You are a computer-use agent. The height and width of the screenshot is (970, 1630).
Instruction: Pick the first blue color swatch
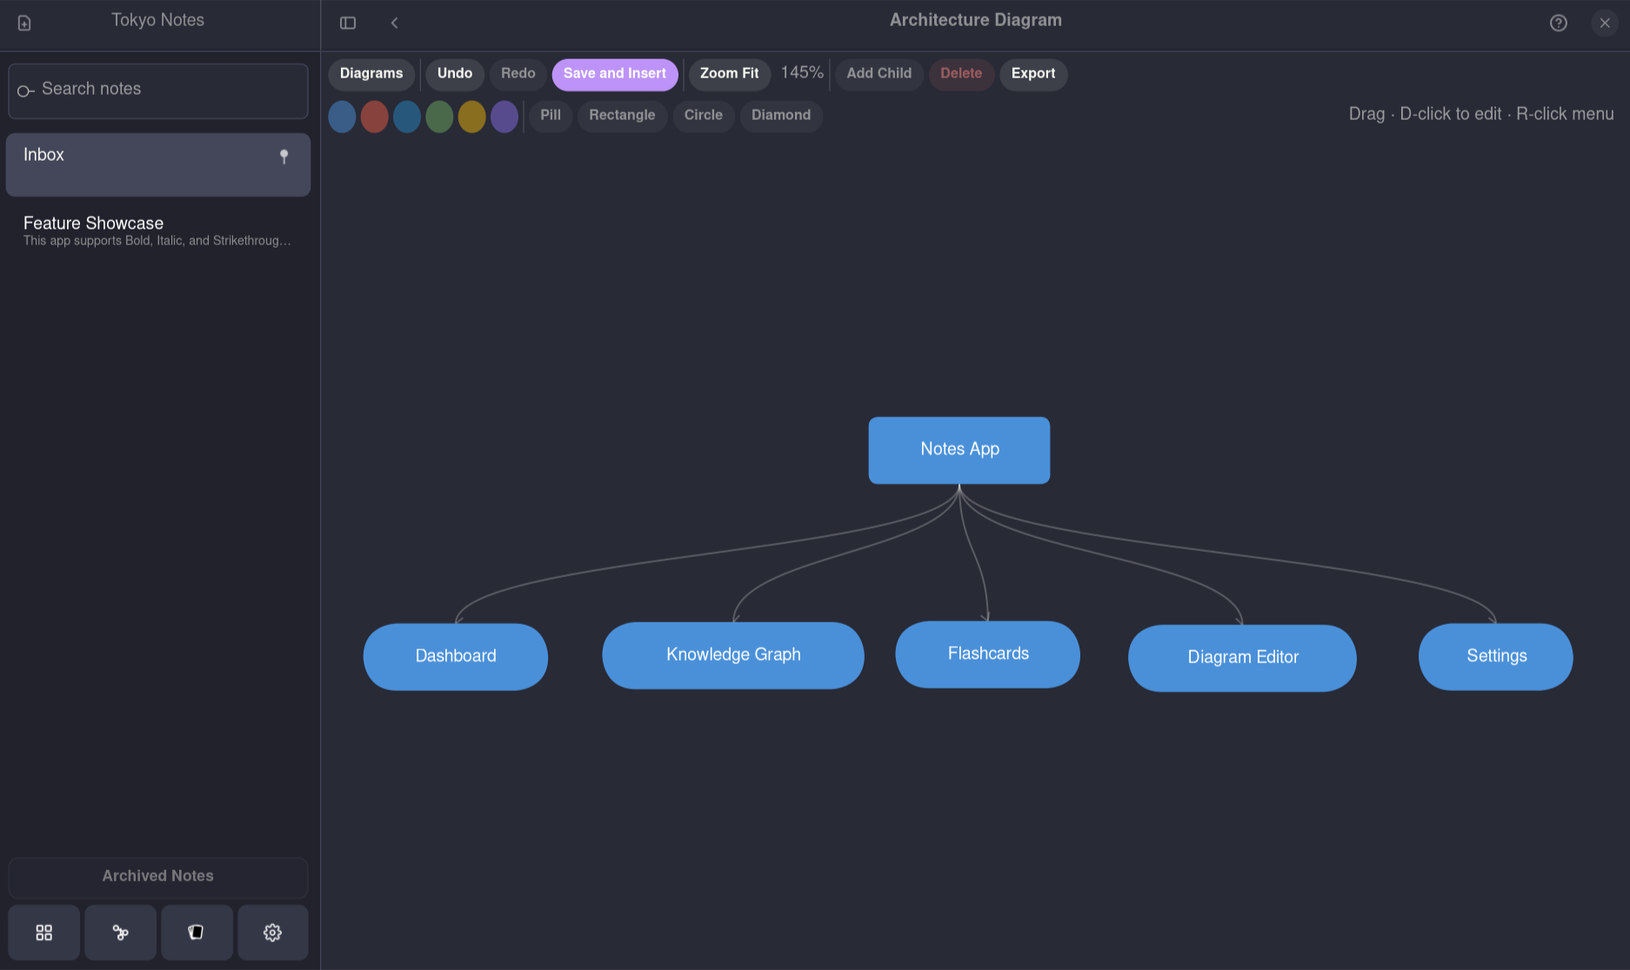[342, 116]
